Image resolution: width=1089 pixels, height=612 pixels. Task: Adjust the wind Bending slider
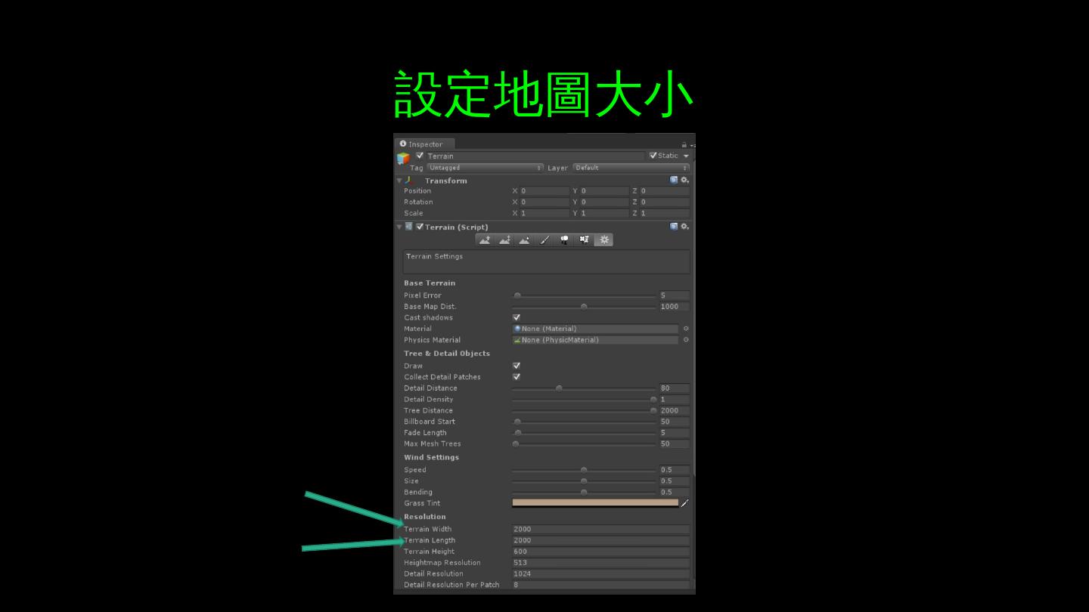pos(584,492)
